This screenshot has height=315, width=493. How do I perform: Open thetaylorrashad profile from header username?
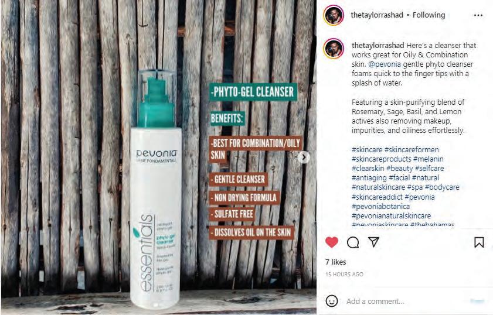click(377, 15)
